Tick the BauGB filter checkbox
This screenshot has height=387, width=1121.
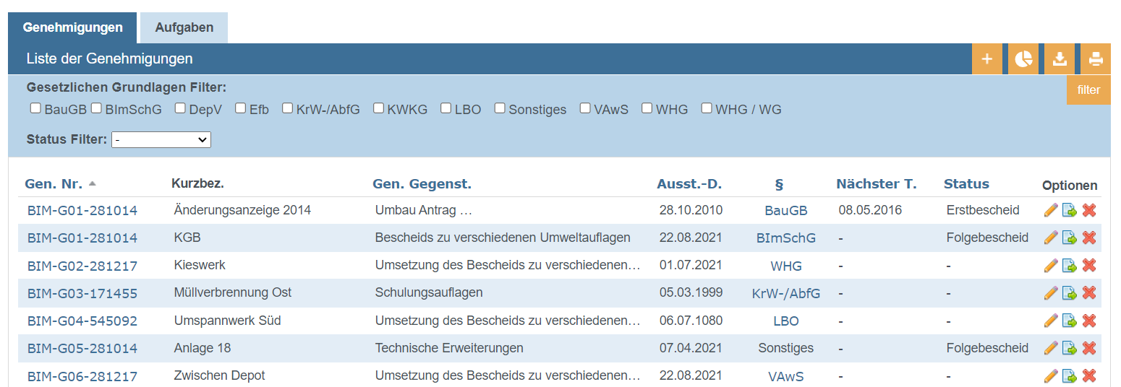pyautogui.click(x=35, y=108)
